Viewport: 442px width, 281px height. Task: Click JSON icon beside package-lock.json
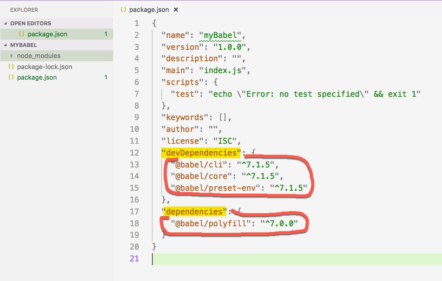pyautogui.click(x=11, y=67)
